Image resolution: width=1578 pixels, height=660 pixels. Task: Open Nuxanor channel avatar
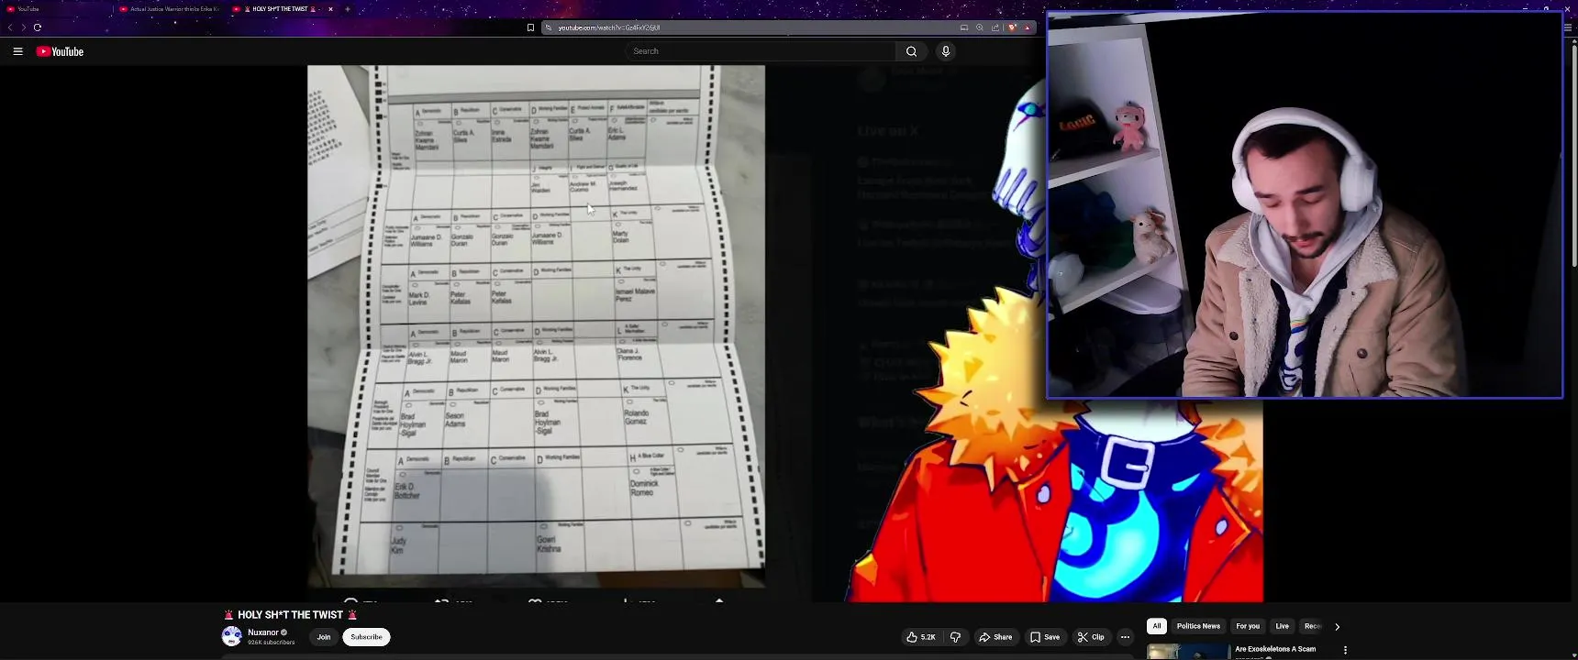232,636
